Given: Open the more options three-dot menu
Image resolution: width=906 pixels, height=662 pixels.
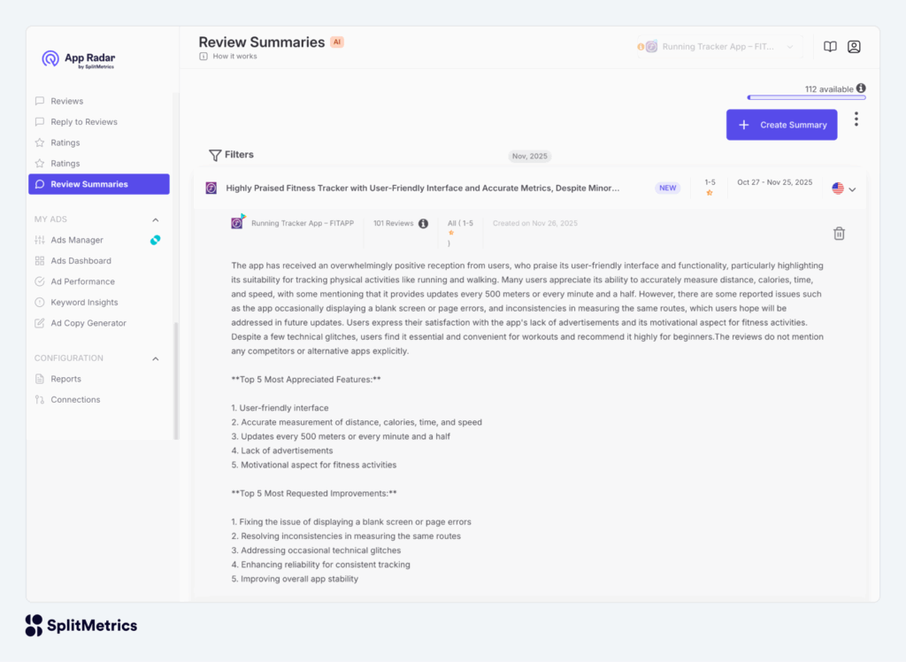Looking at the screenshot, I should click(x=856, y=119).
